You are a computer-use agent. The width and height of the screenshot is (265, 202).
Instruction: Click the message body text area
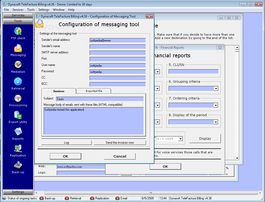pos(94,121)
